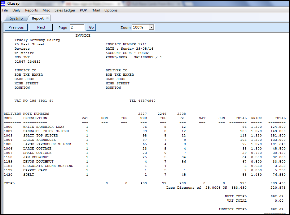Click the INVOICE NUMBER 1211 text
290x215 pixels.
pos(126,44)
